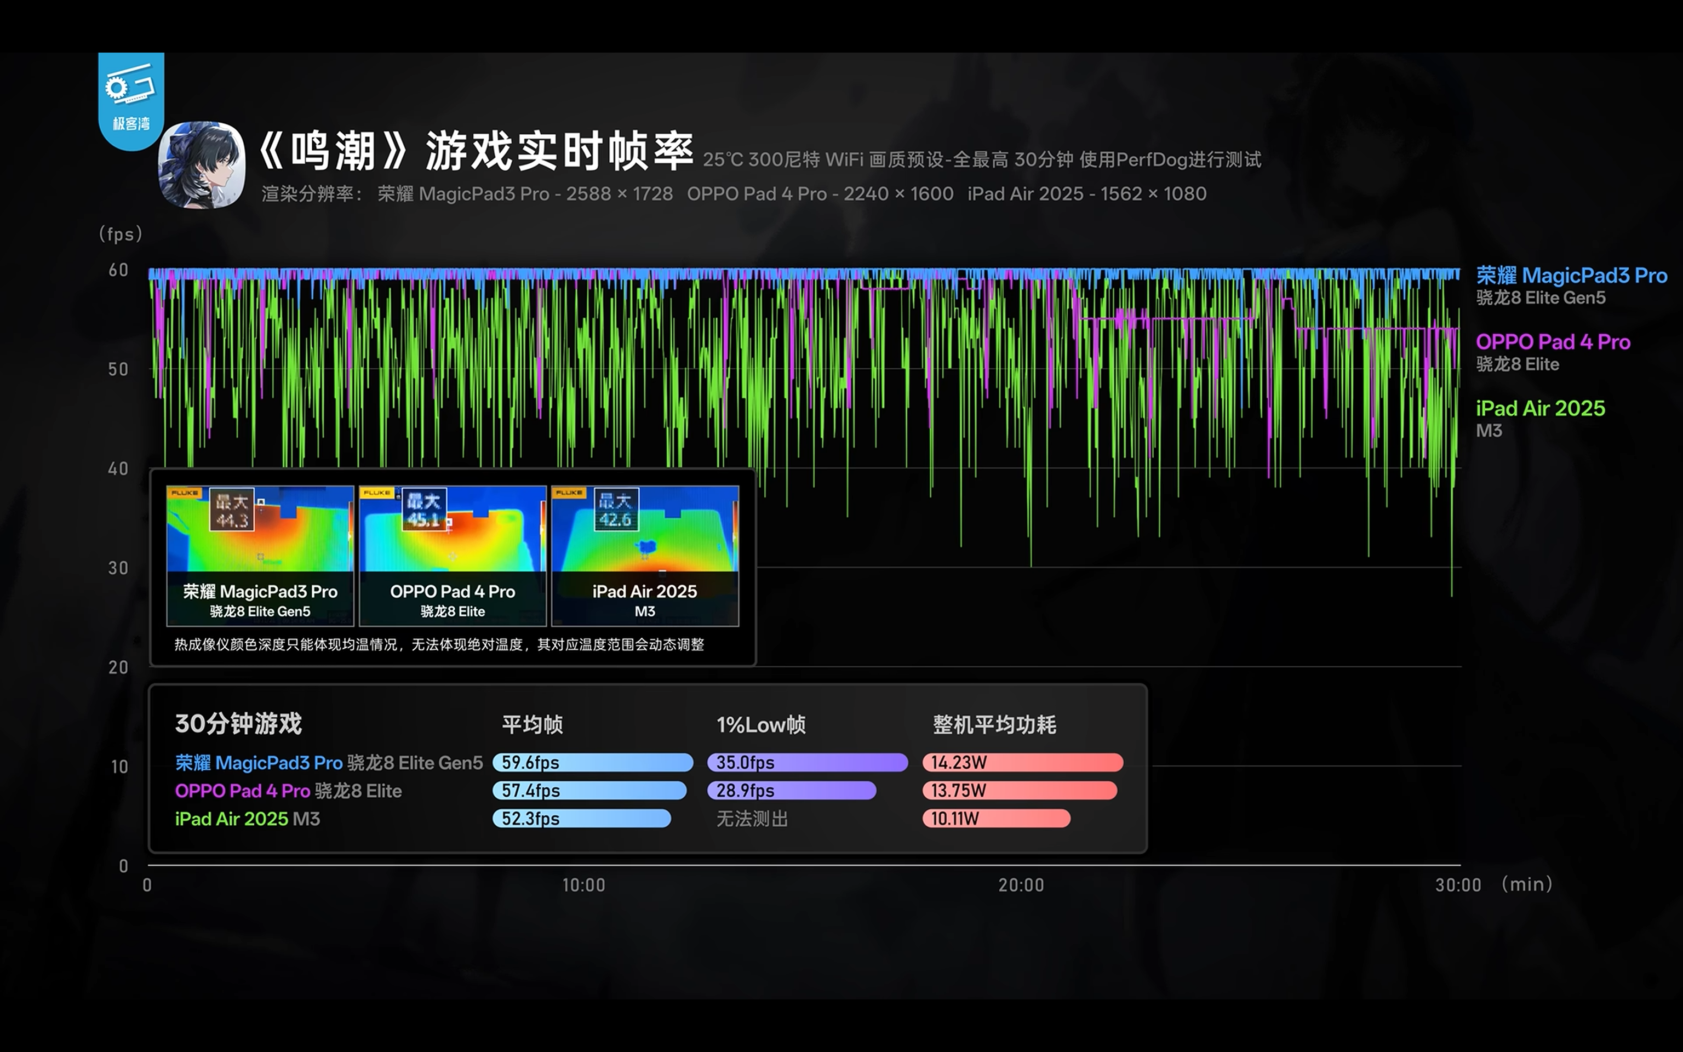Click the 57.4fps average frame bar

(x=589, y=791)
